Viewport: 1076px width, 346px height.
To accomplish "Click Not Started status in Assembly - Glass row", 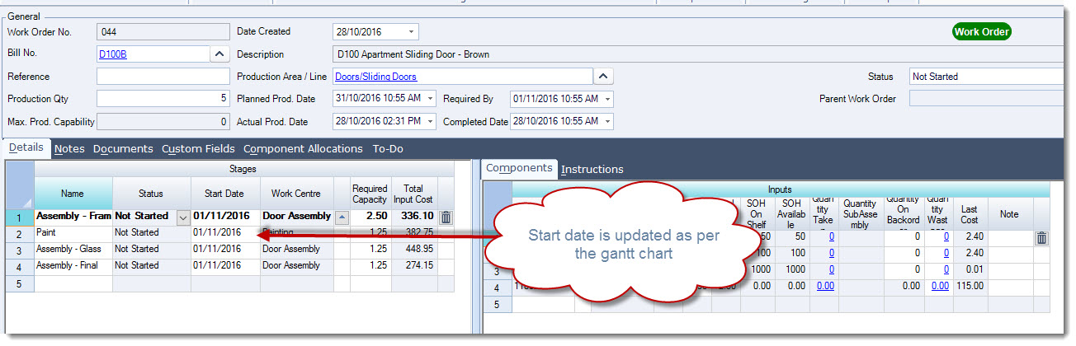I will [x=152, y=249].
